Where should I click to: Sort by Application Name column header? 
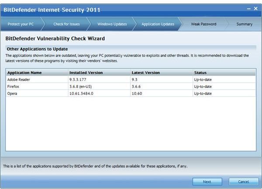coord(37,73)
